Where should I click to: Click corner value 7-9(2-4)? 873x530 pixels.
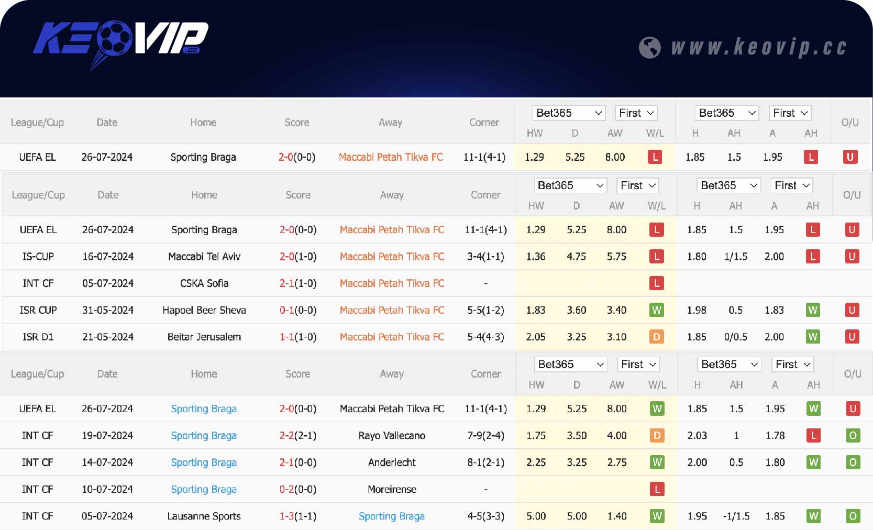click(x=485, y=436)
